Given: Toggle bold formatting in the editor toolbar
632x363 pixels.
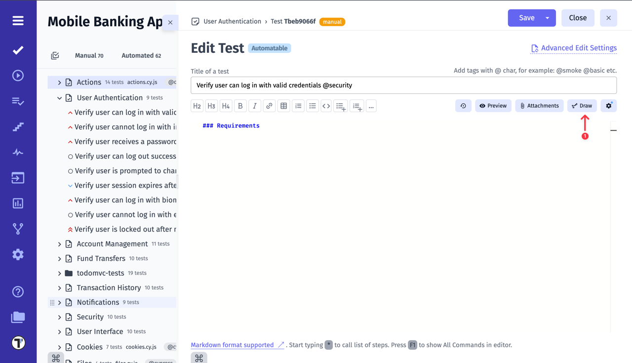Looking at the screenshot, I should (240, 105).
